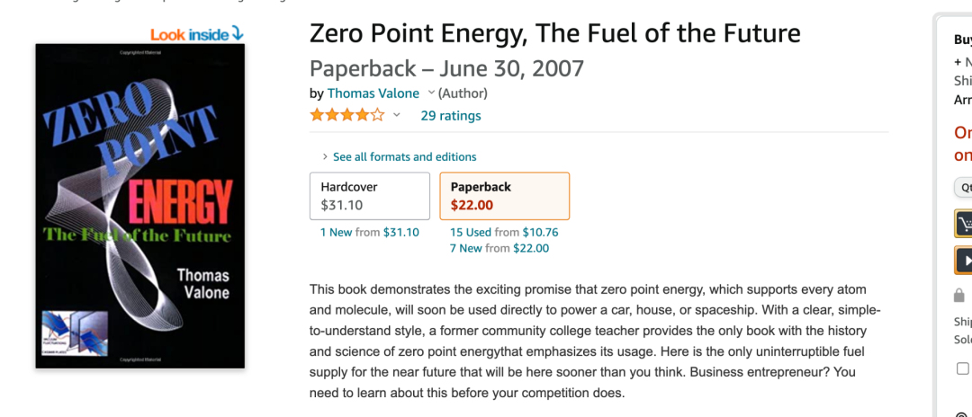Expand the author dropdown next to Thomas Valone
The width and height of the screenshot is (972, 417).
pyautogui.click(x=431, y=93)
